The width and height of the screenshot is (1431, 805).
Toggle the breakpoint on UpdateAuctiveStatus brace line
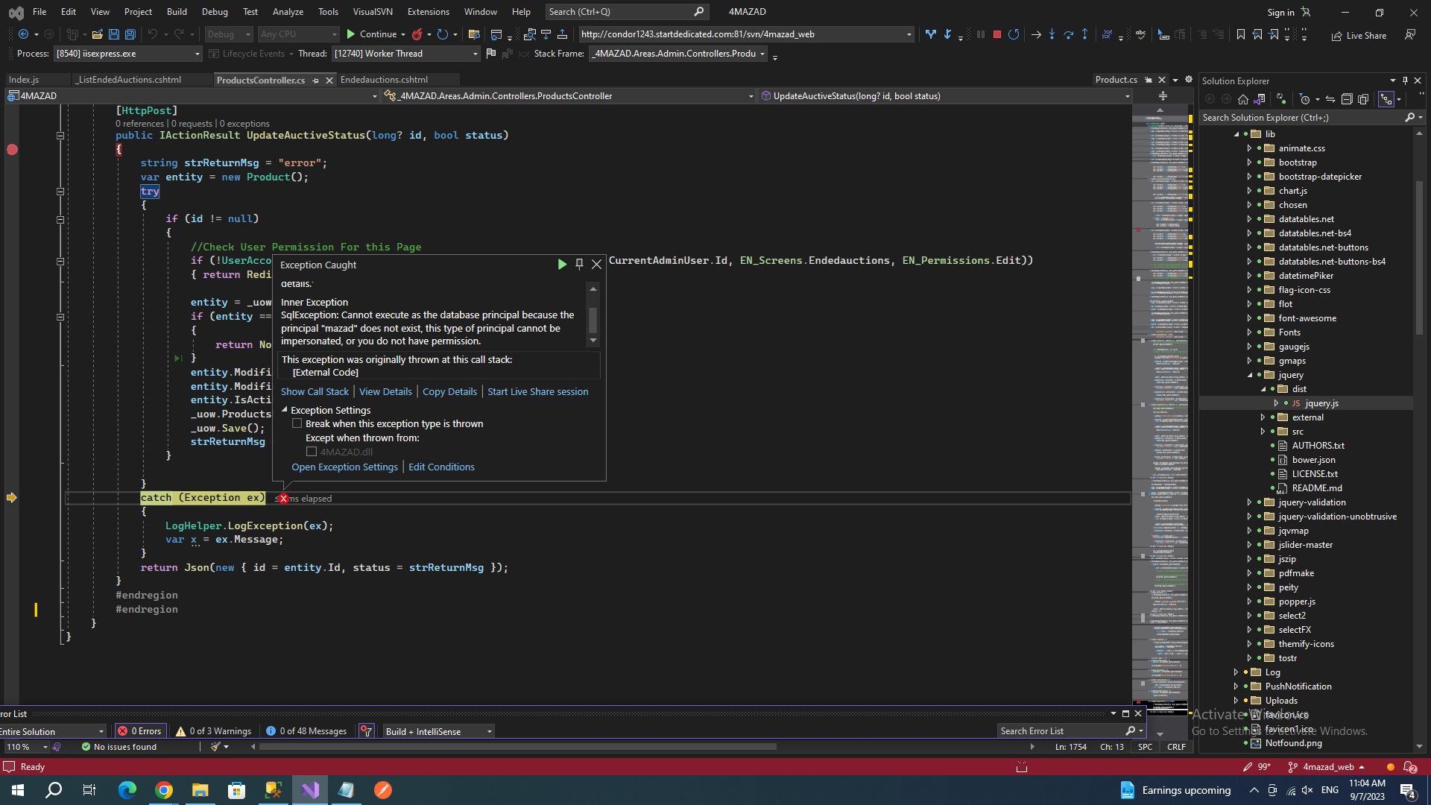[12, 149]
